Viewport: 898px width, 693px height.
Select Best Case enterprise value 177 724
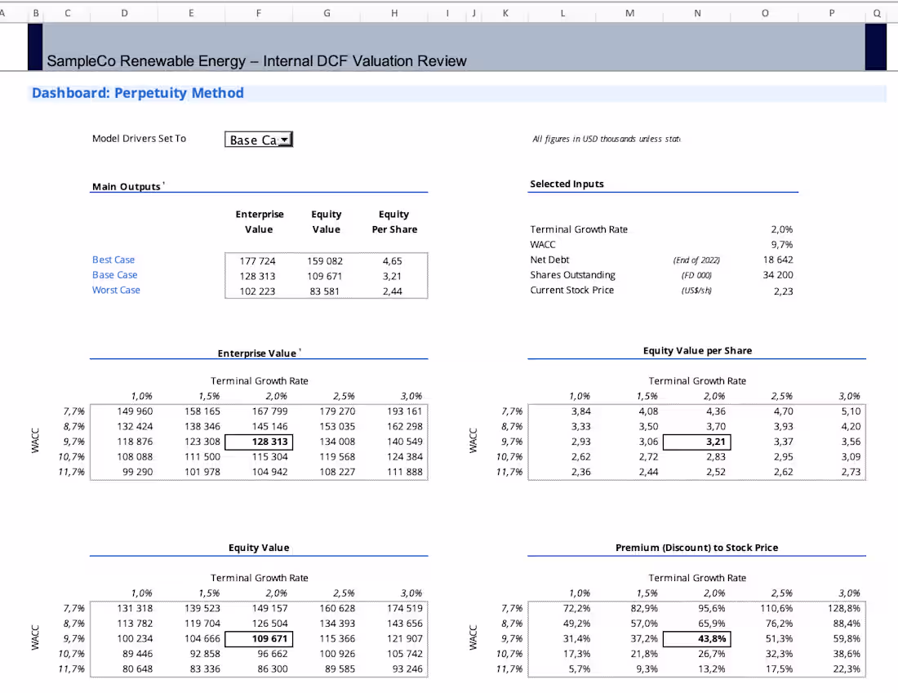click(257, 261)
